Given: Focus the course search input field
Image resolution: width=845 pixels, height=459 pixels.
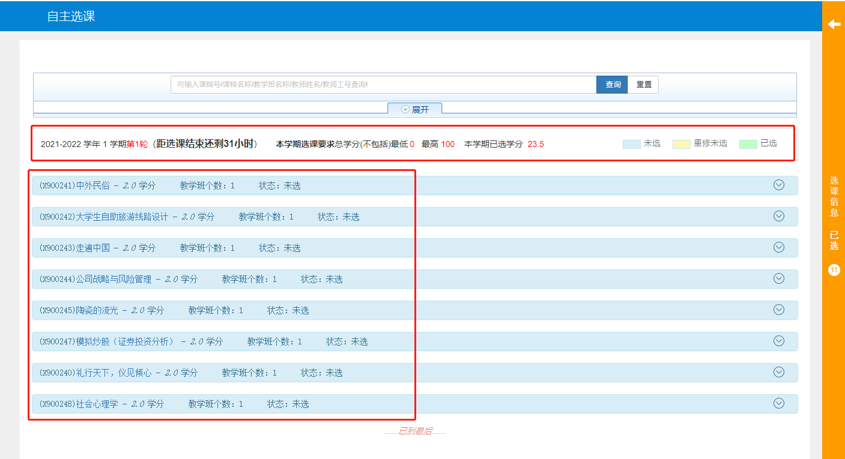Looking at the screenshot, I should click(x=383, y=85).
